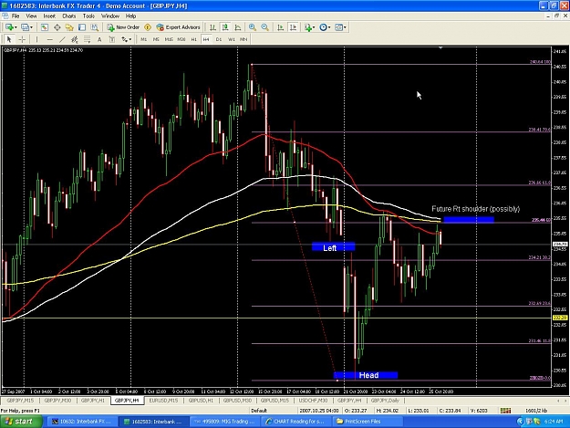Open the Templates dropdown
The height and width of the screenshot is (428, 570).
point(340,27)
